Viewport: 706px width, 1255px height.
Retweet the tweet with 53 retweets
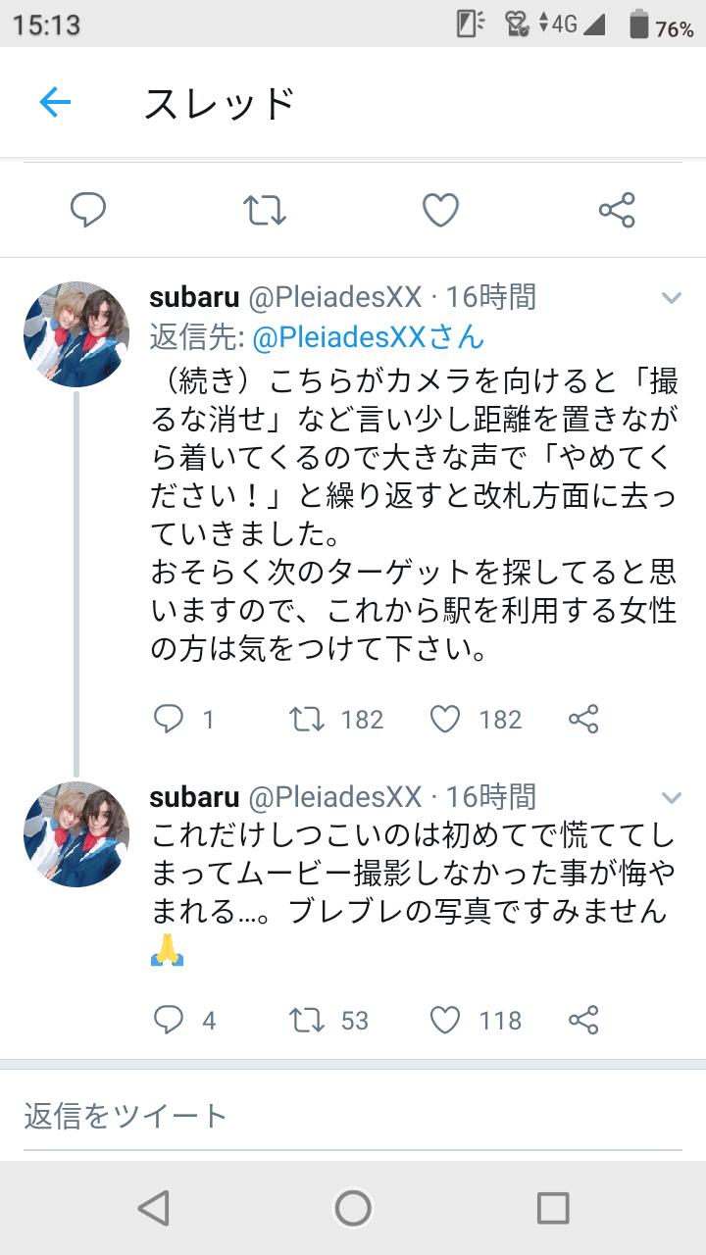click(308, 1021)
